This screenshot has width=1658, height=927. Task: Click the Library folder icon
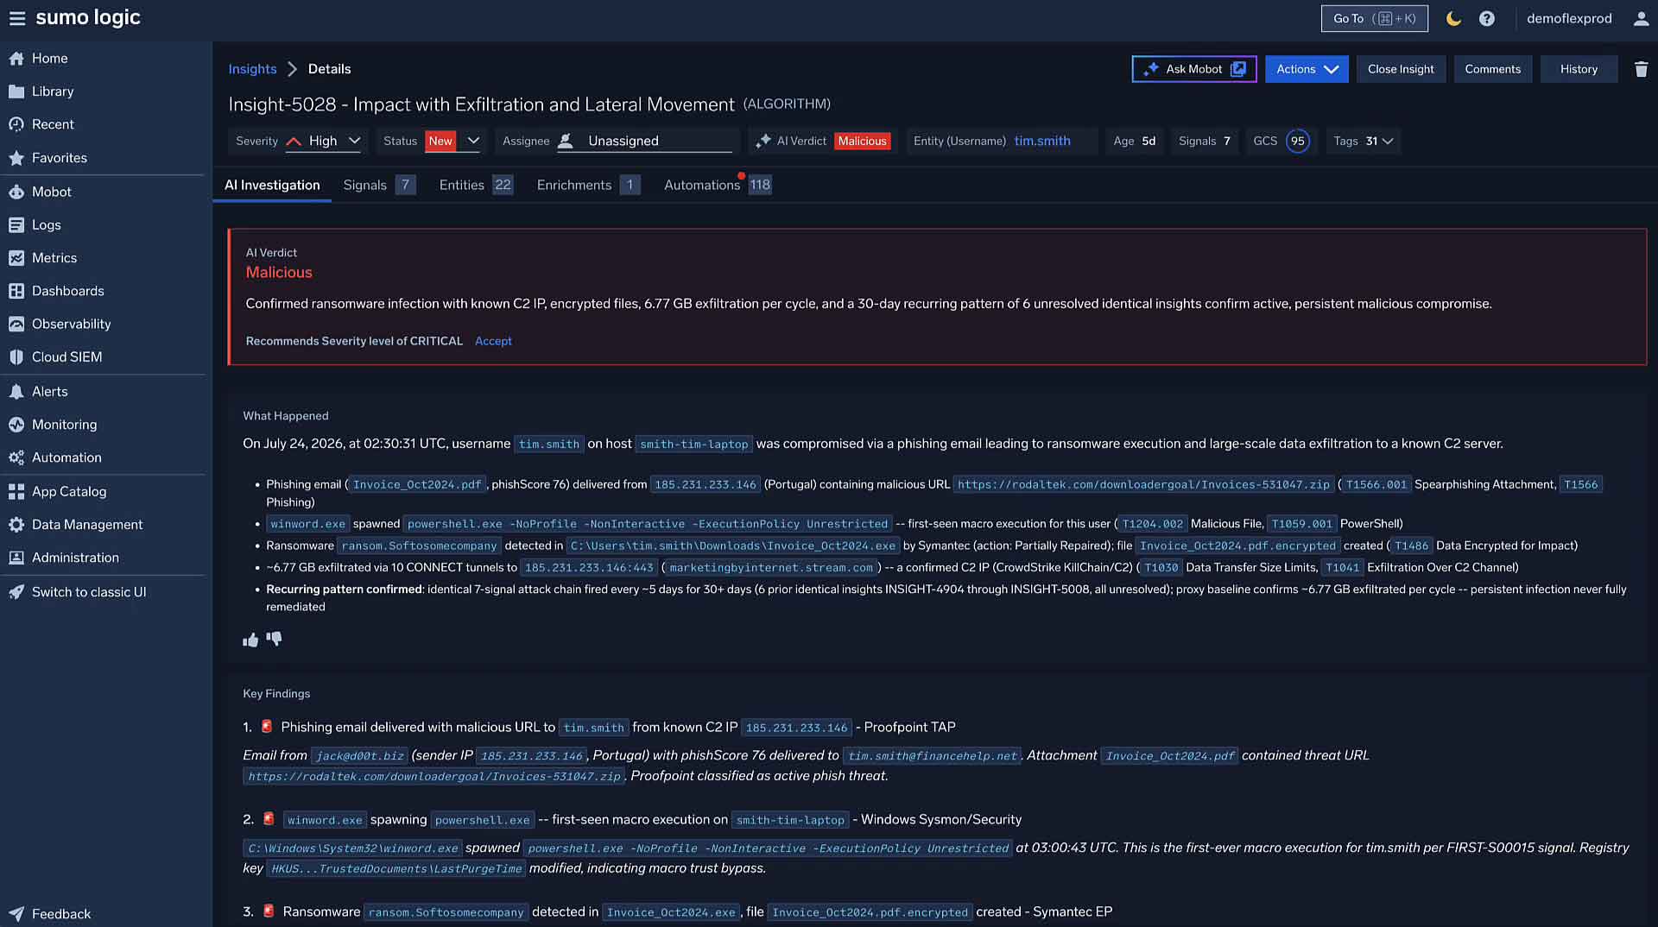(16, 91)
